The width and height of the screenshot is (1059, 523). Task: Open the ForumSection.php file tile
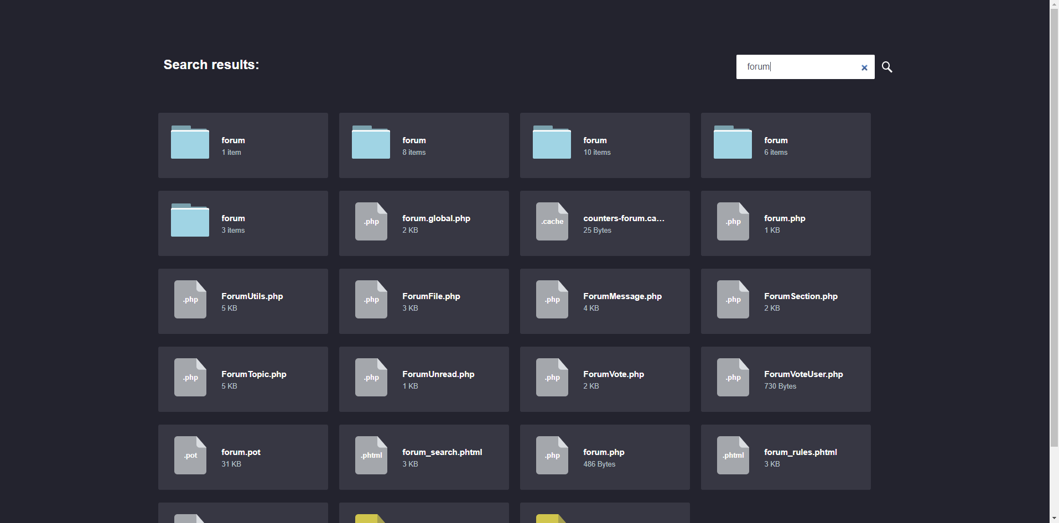[786, 301]
